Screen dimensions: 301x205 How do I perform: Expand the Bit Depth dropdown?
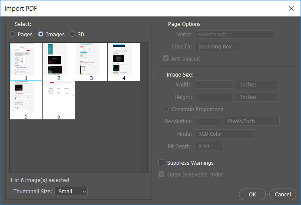[208, 147]
